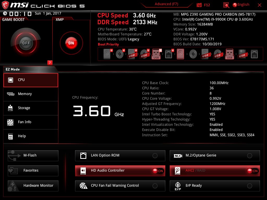Viewport: 267px width, 200px height.
Task: Switch to Advanced (F7) mode
Action: coord(166,4)
